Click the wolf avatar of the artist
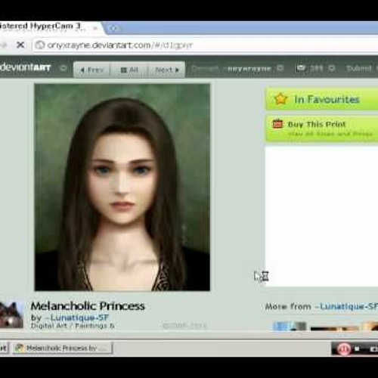 click(x=11, y=315)
